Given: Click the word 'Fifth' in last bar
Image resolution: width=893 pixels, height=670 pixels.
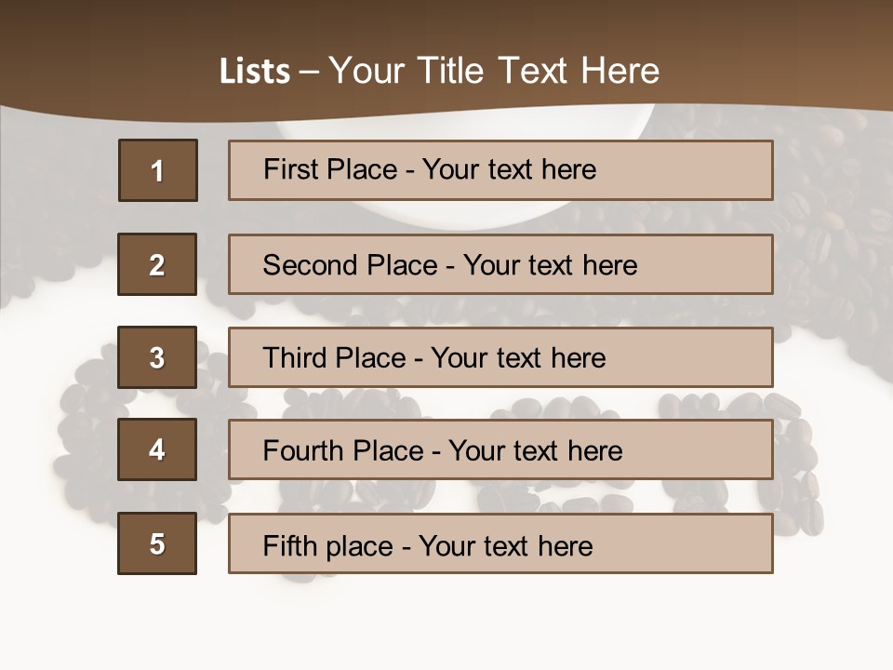Looking at the screenshot, I should [288, 545].
